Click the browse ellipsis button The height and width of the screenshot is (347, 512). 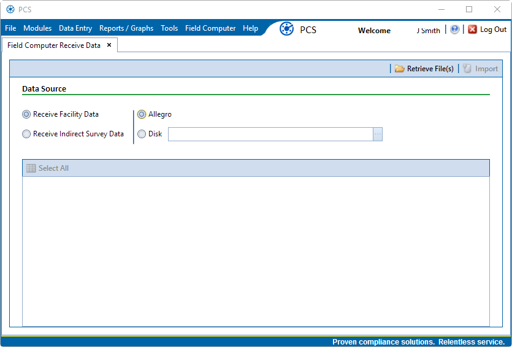click(378, 134)
